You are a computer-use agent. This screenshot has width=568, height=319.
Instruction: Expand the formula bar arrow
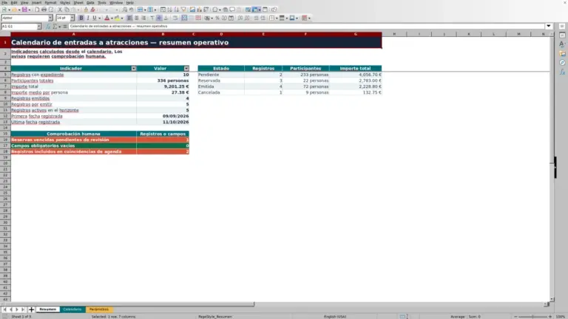click(549, 26)
